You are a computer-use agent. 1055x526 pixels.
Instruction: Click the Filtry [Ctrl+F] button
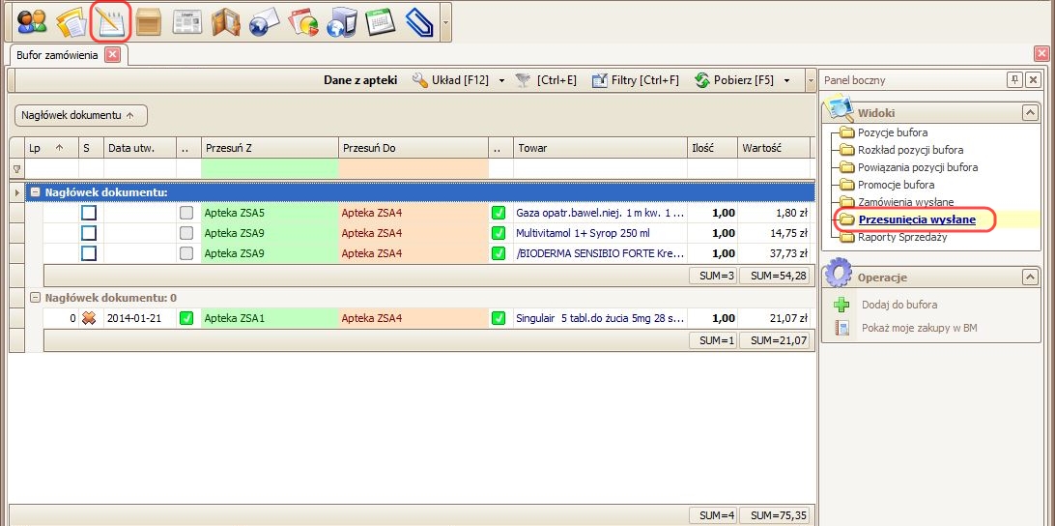(636, 80)
